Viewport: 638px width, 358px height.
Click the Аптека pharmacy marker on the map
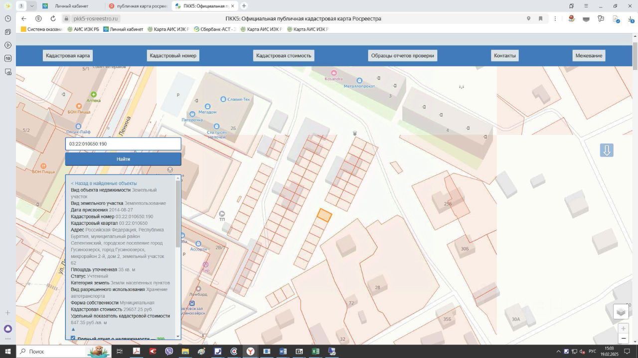click(93, 94)
